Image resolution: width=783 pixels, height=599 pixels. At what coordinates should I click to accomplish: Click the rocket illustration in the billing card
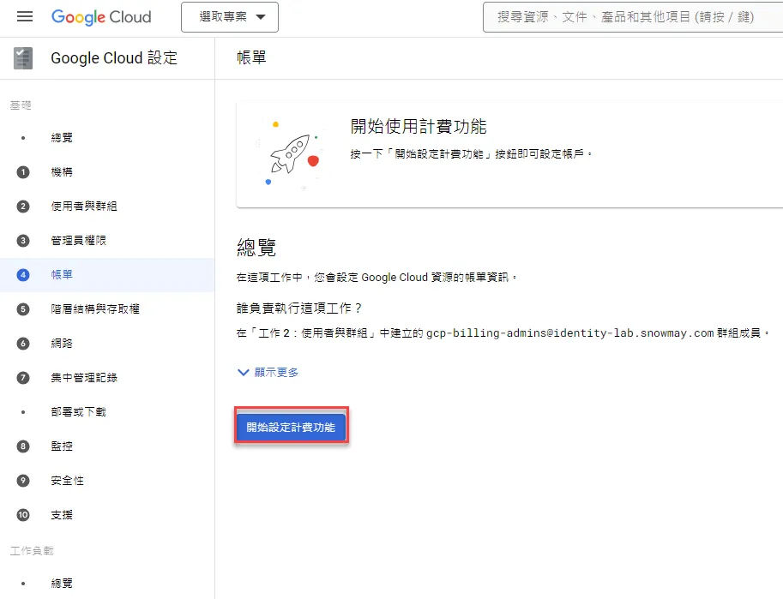pos(292,154)
